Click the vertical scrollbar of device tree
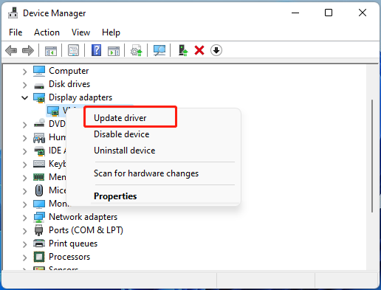Screen dimensions: 381x290 372,156
